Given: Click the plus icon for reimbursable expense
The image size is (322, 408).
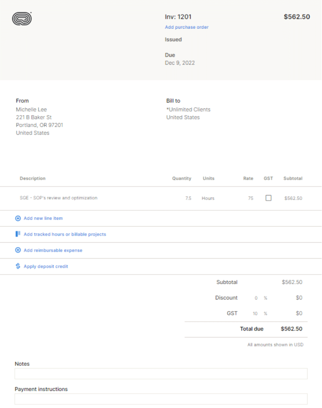Looking at the screenshot, I should pyautogui.click(x=18, y=250).
